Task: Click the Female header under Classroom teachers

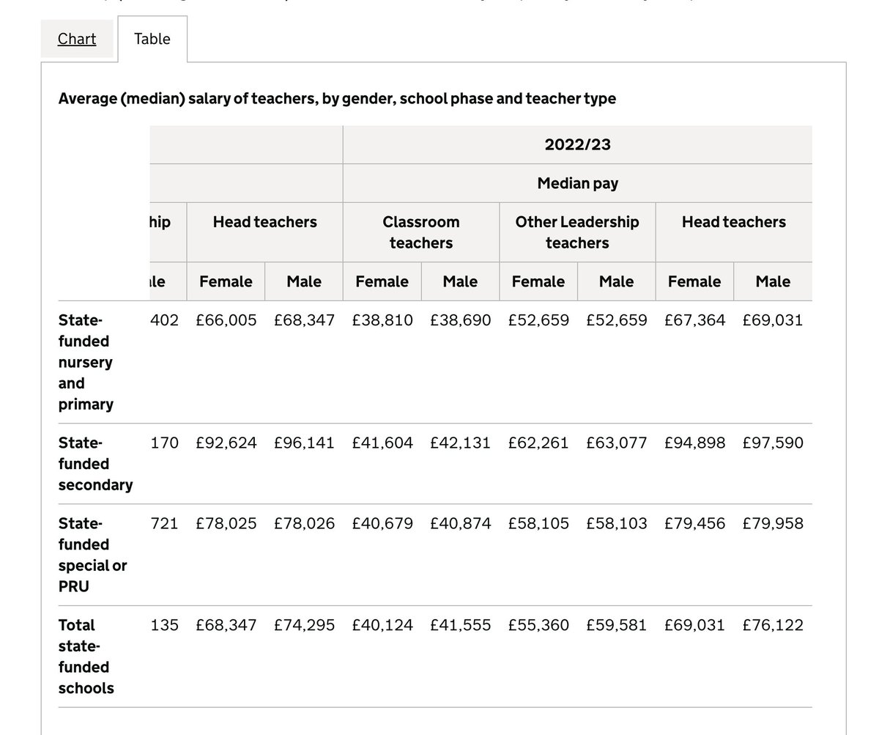Action: [382, 281]
